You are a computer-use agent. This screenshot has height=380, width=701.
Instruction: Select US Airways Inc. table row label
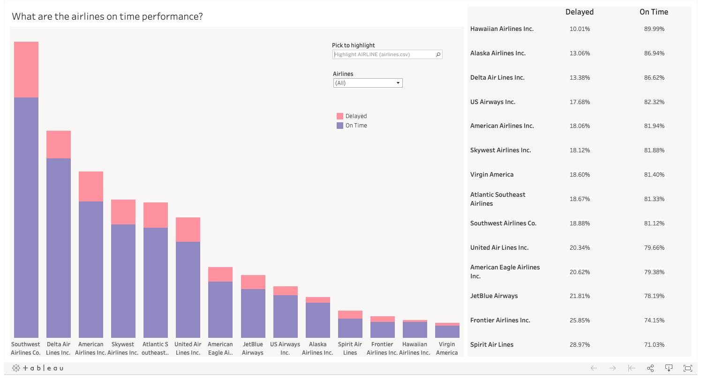click(493, 102)
